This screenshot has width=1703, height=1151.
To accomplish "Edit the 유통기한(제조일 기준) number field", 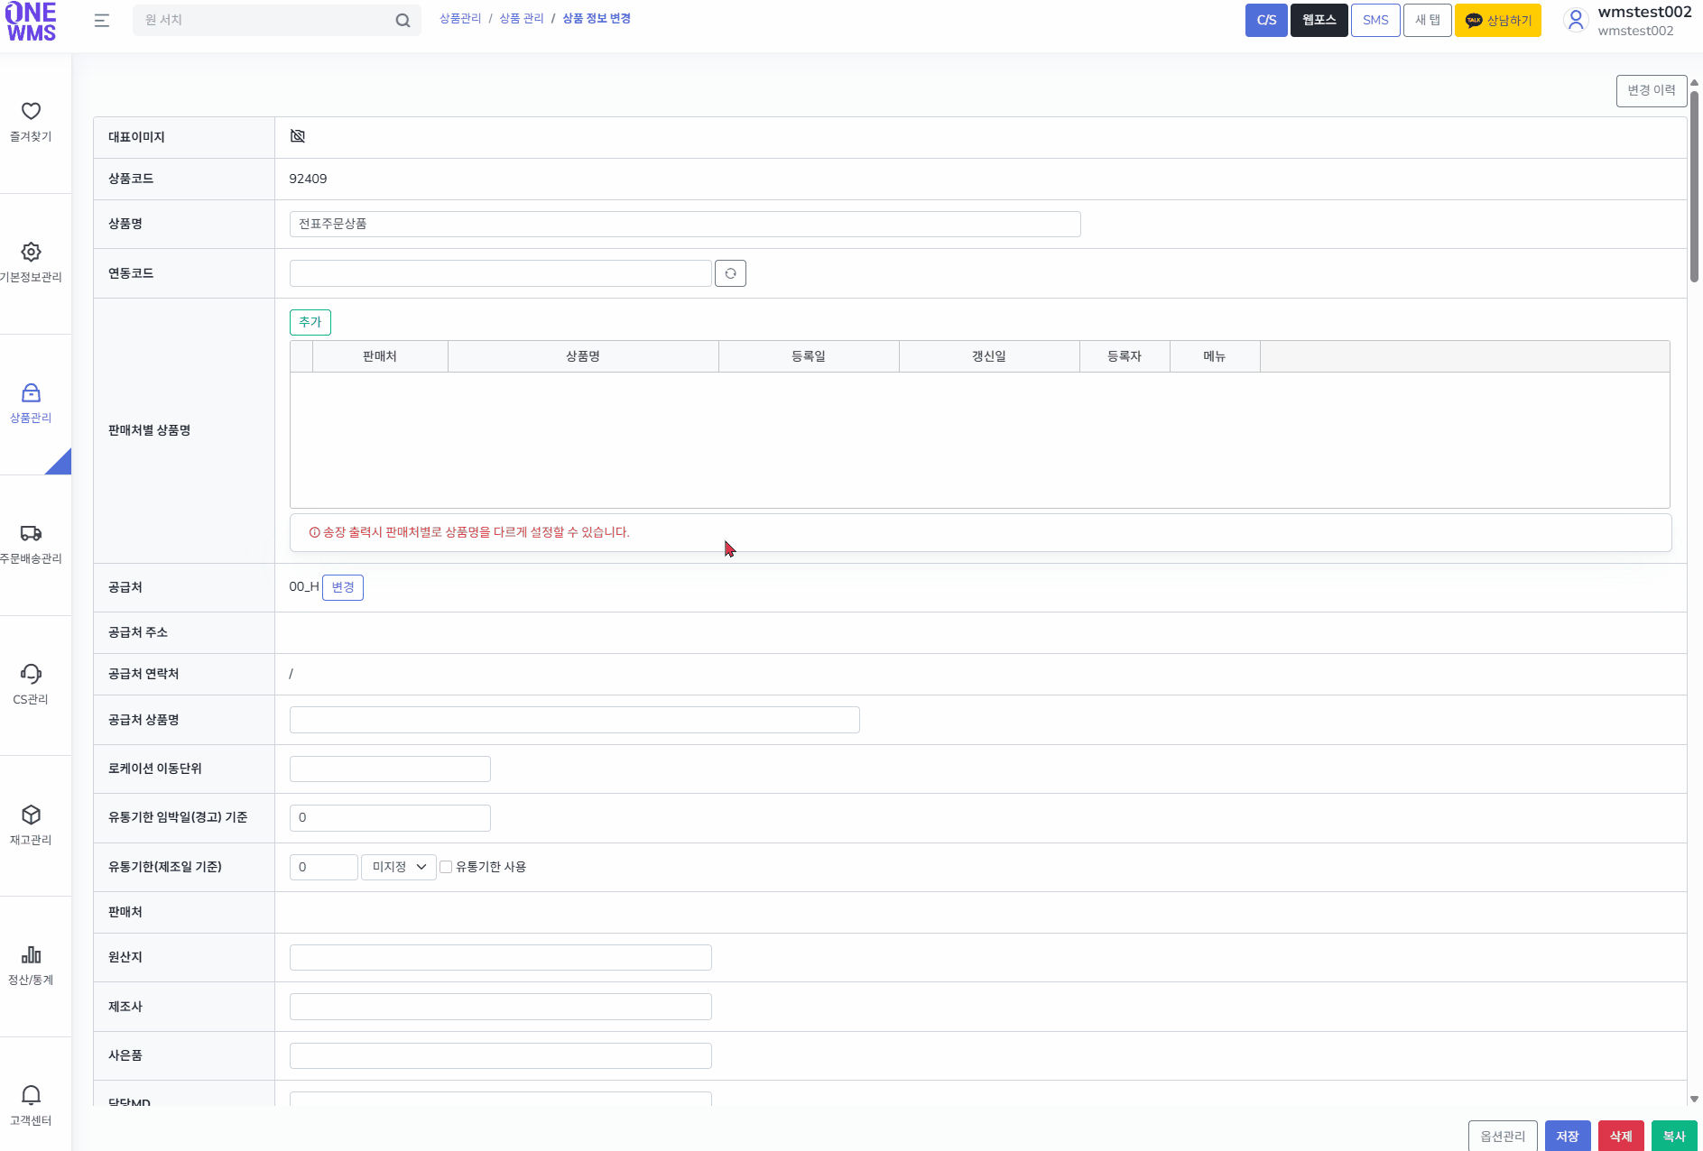I will point(324,867).
